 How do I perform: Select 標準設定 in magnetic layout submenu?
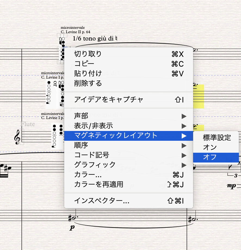click(216, 137)
